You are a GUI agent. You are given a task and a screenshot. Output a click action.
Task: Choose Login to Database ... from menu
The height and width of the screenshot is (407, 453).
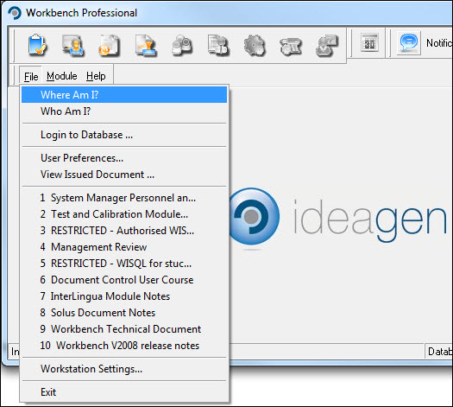pos(124,135)
